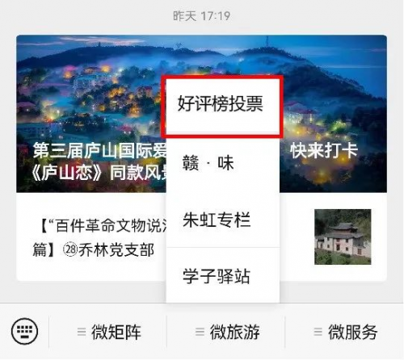Tap the three-line icon beside 微旅游
The height and width of the screenshot is (360, 404).
200,332
